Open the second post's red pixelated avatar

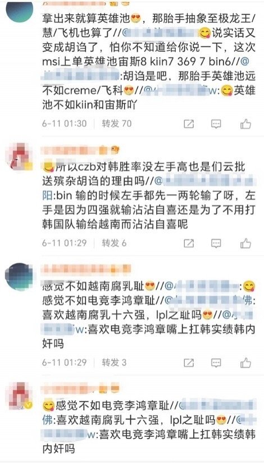click(x=19, y=157)
